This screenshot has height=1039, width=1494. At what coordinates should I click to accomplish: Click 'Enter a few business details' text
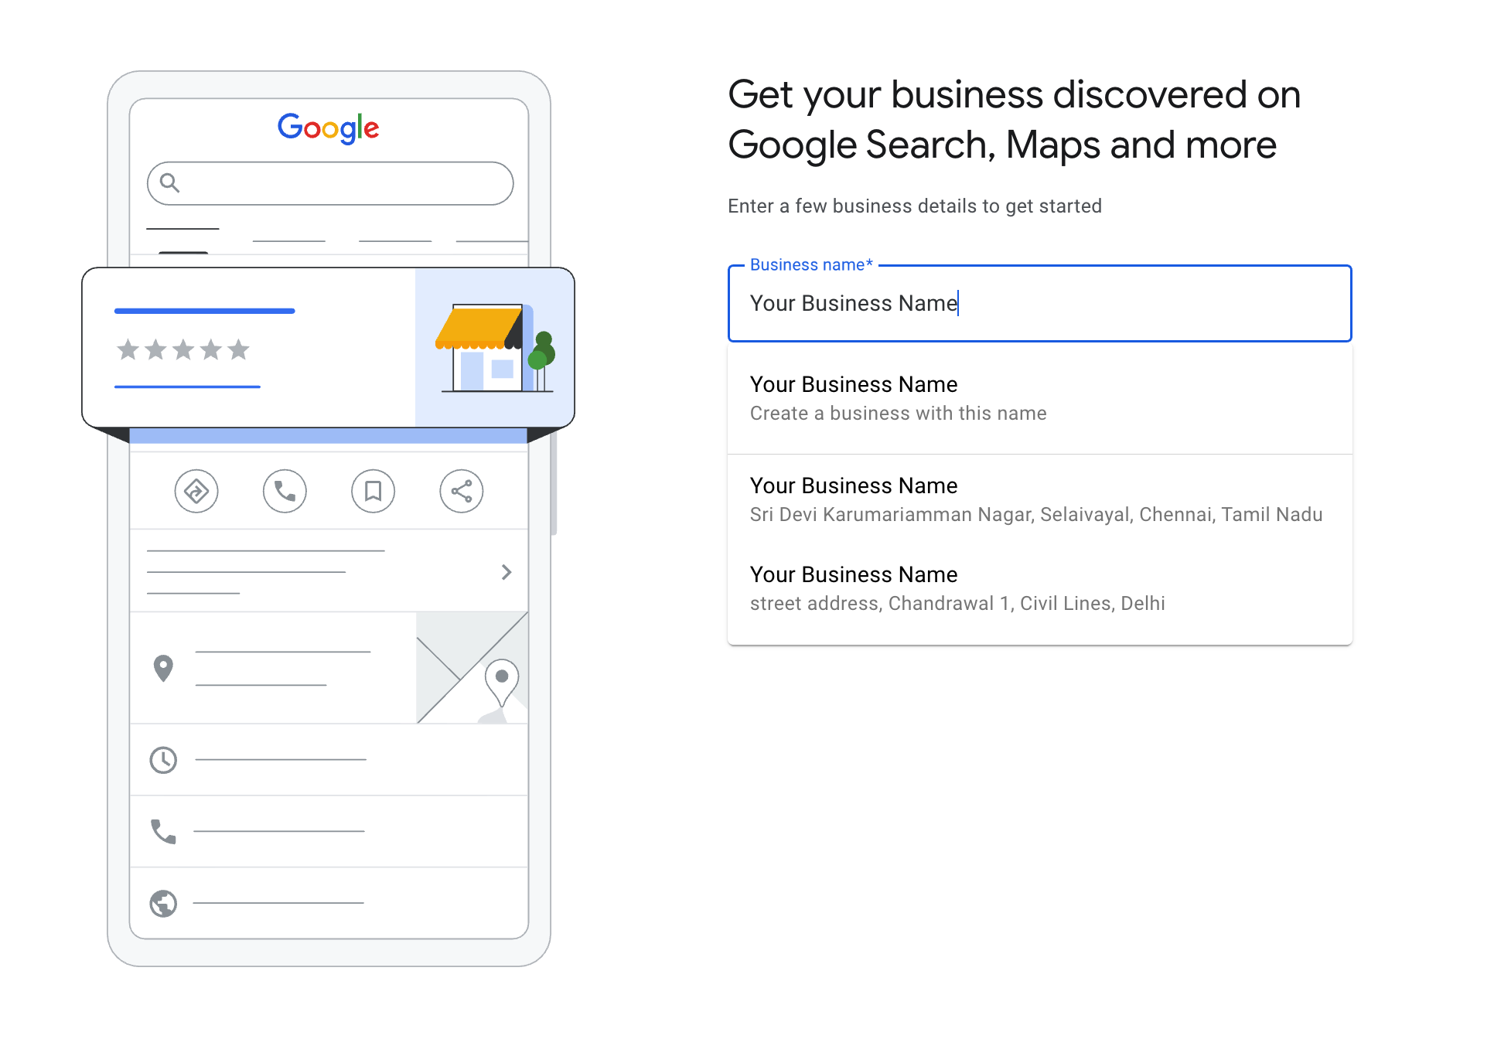915,206
